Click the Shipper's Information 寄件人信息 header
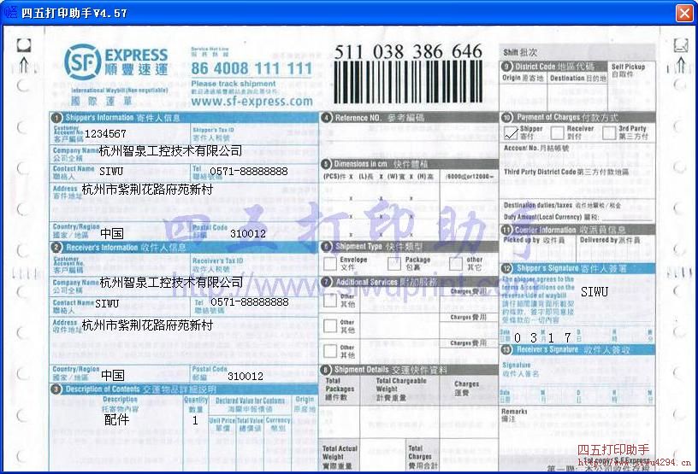The image size is (698, 474). coord(184,117)
